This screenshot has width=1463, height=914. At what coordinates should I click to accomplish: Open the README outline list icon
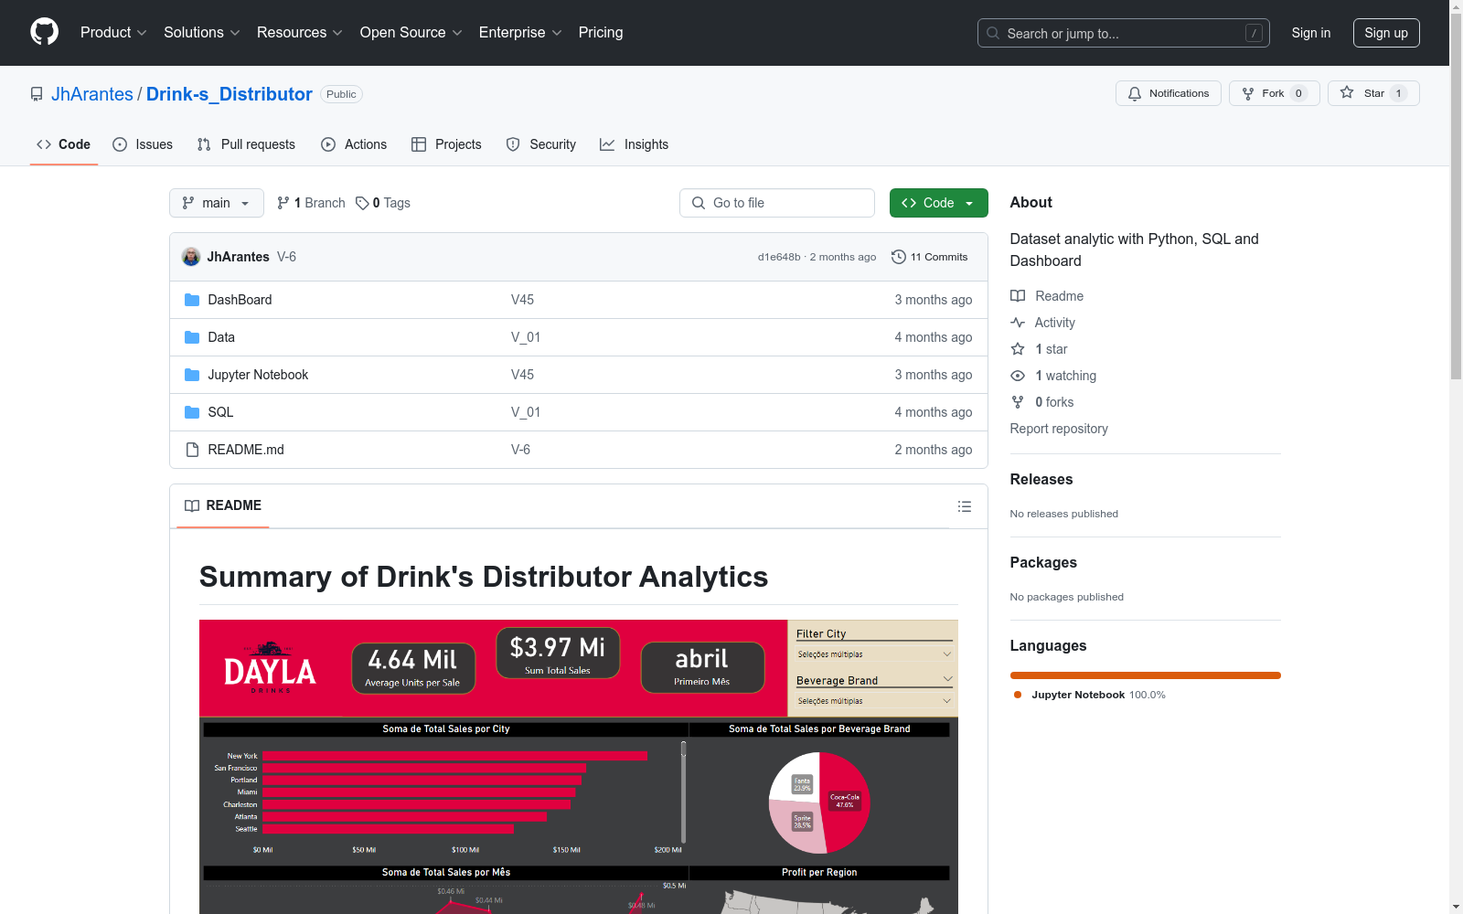[965, 506]
